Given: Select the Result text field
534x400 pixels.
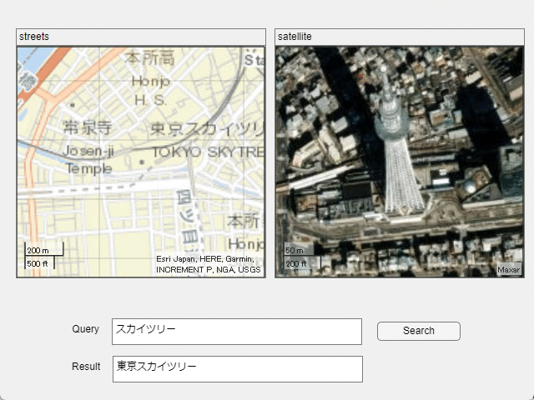Looking at the screenshot, I should pyautogui.click(x=237, y=369).
